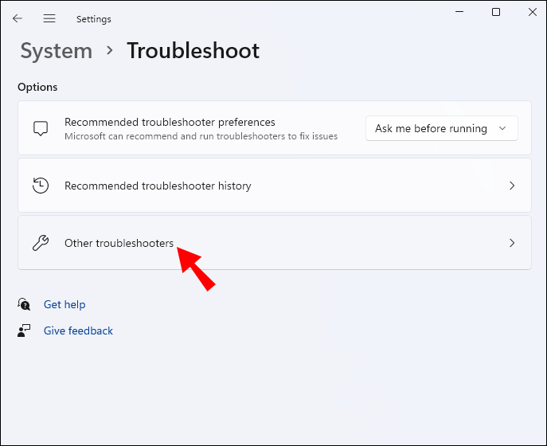547x446 pixels.
Task: Click the wrench icon for Other troubleshooters
Action: pyautogui.click(x=41, y=243)
